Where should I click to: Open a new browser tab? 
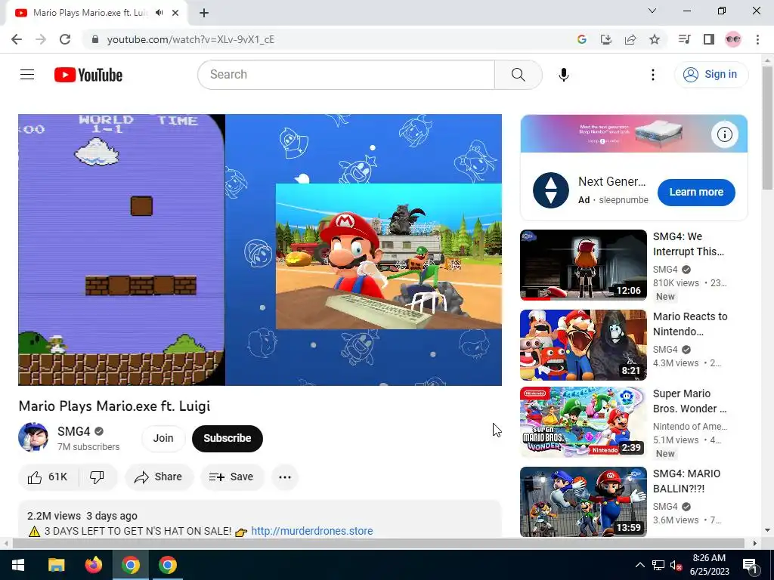204,13
